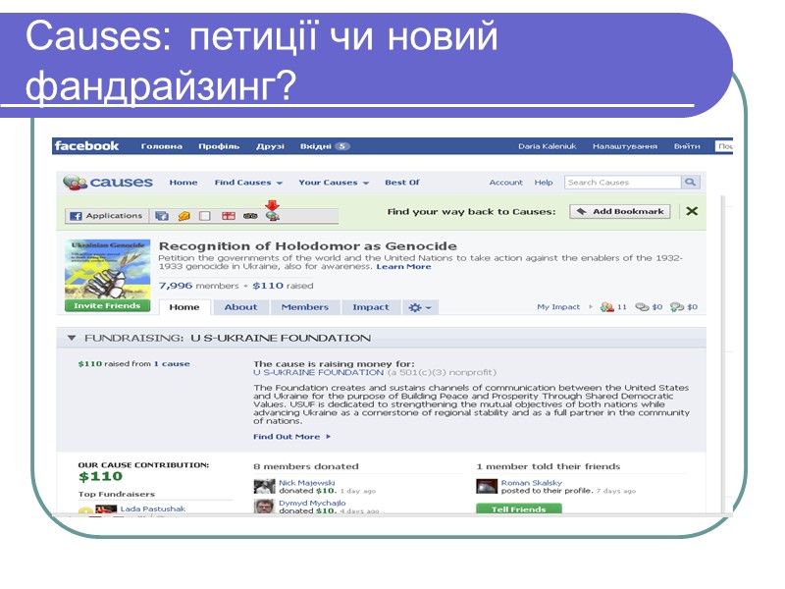Click 'Recognition of Holodomor as Genocide' title
785x589 pixels.
(308, 246)
